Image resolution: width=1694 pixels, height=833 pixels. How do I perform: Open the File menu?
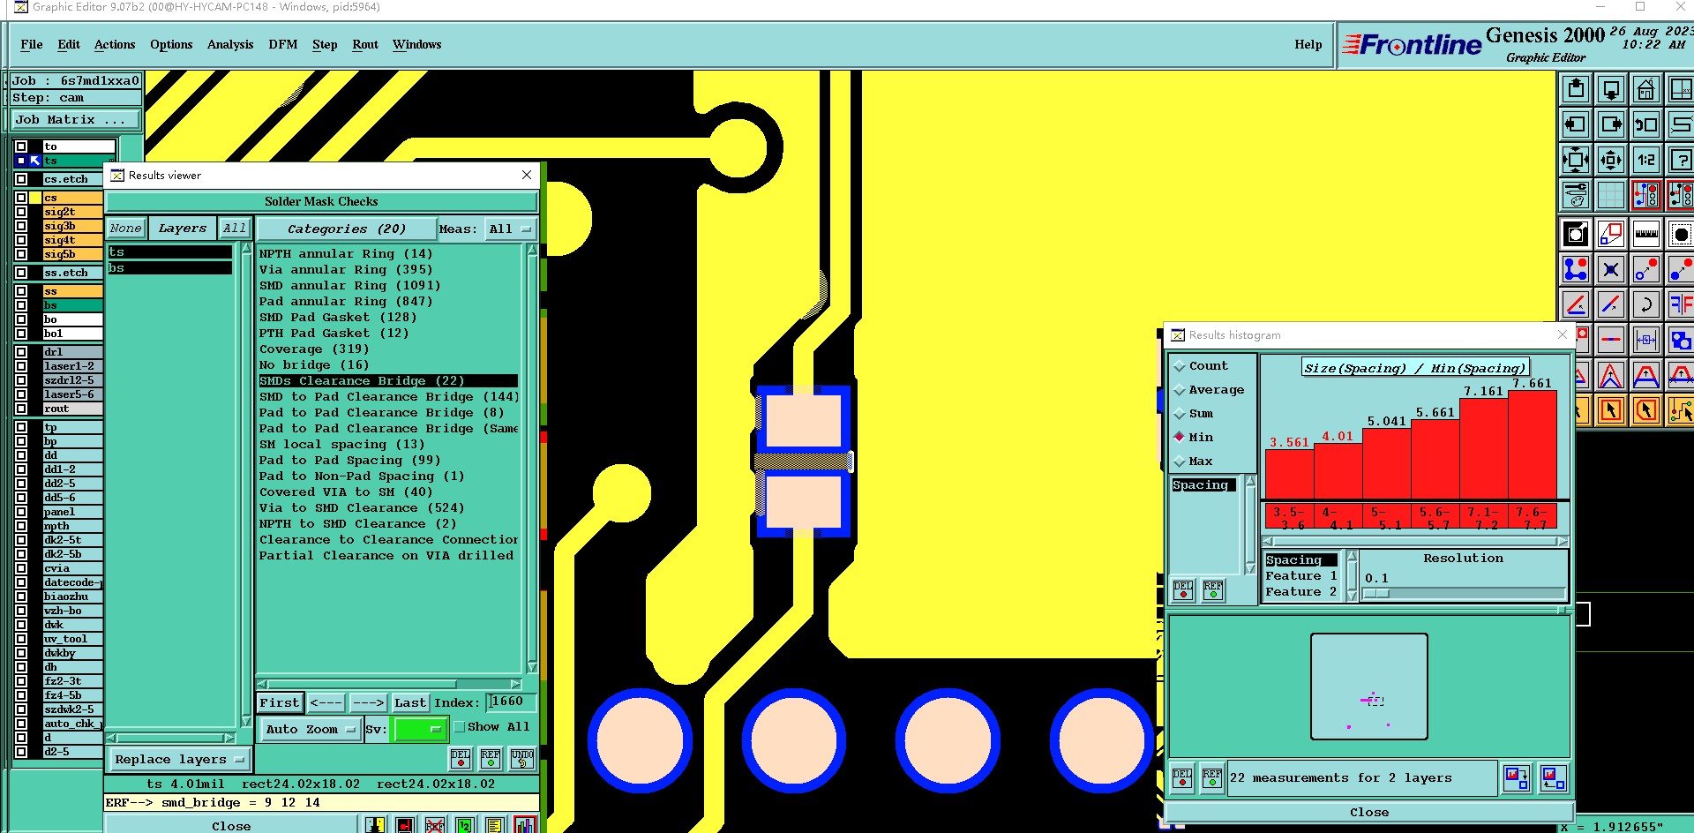click(32, 45)
